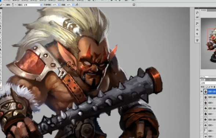The height and width of the screenshot is (138, 216).
Task: Click the 图层 4 layer thumbnail
Action: [205, 131]
